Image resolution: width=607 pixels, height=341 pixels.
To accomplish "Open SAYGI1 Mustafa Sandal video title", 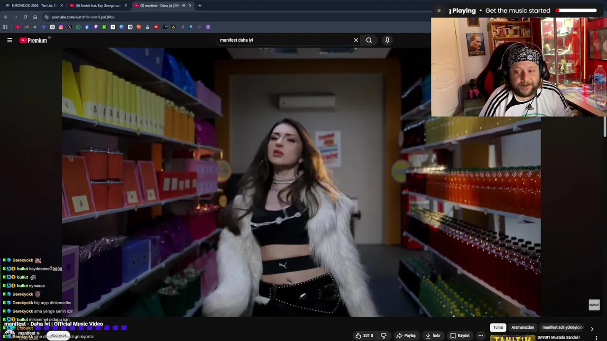I will [x=559, y=338].
